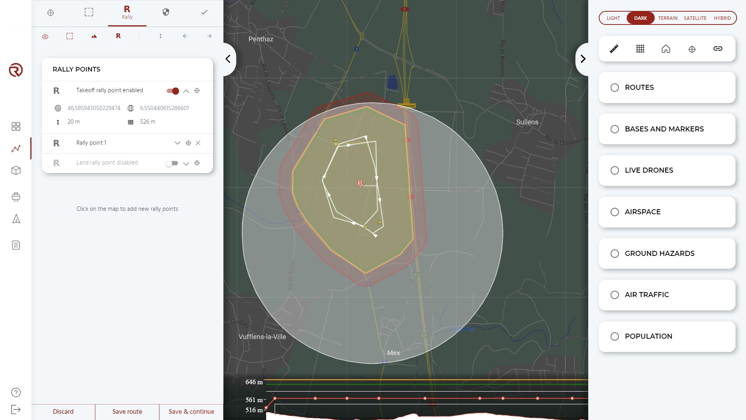
Task: Open the drone device sidebar icon
Action: click(16, 197)
